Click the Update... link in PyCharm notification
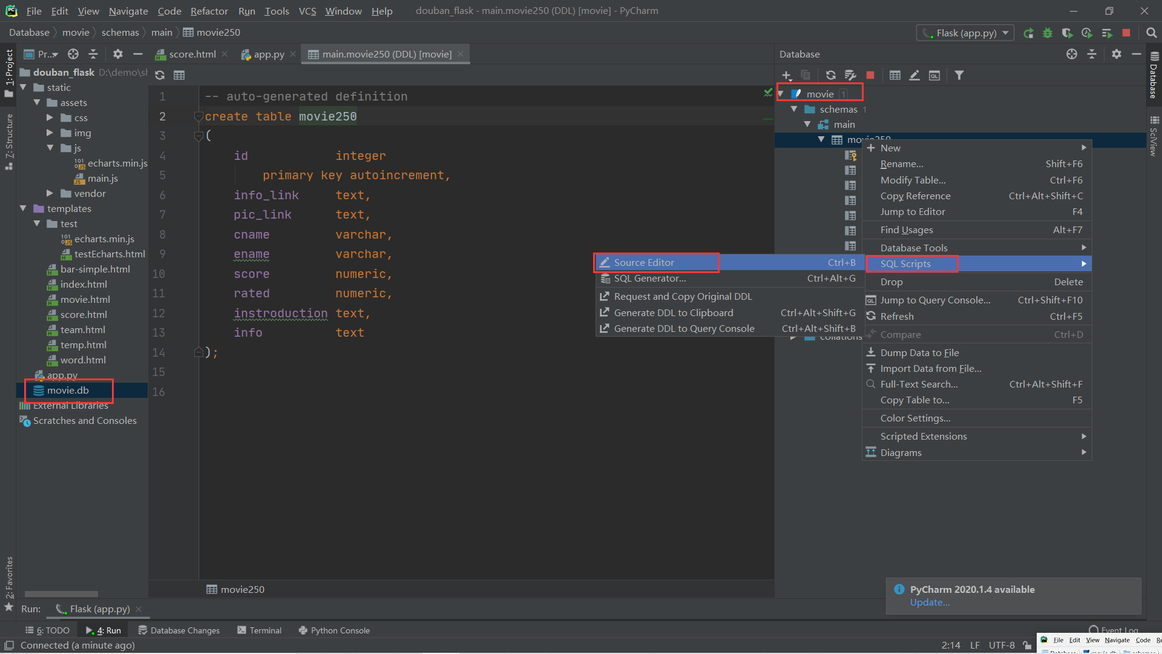This screenshot has width=1162, height=654. tap(930, 602)
